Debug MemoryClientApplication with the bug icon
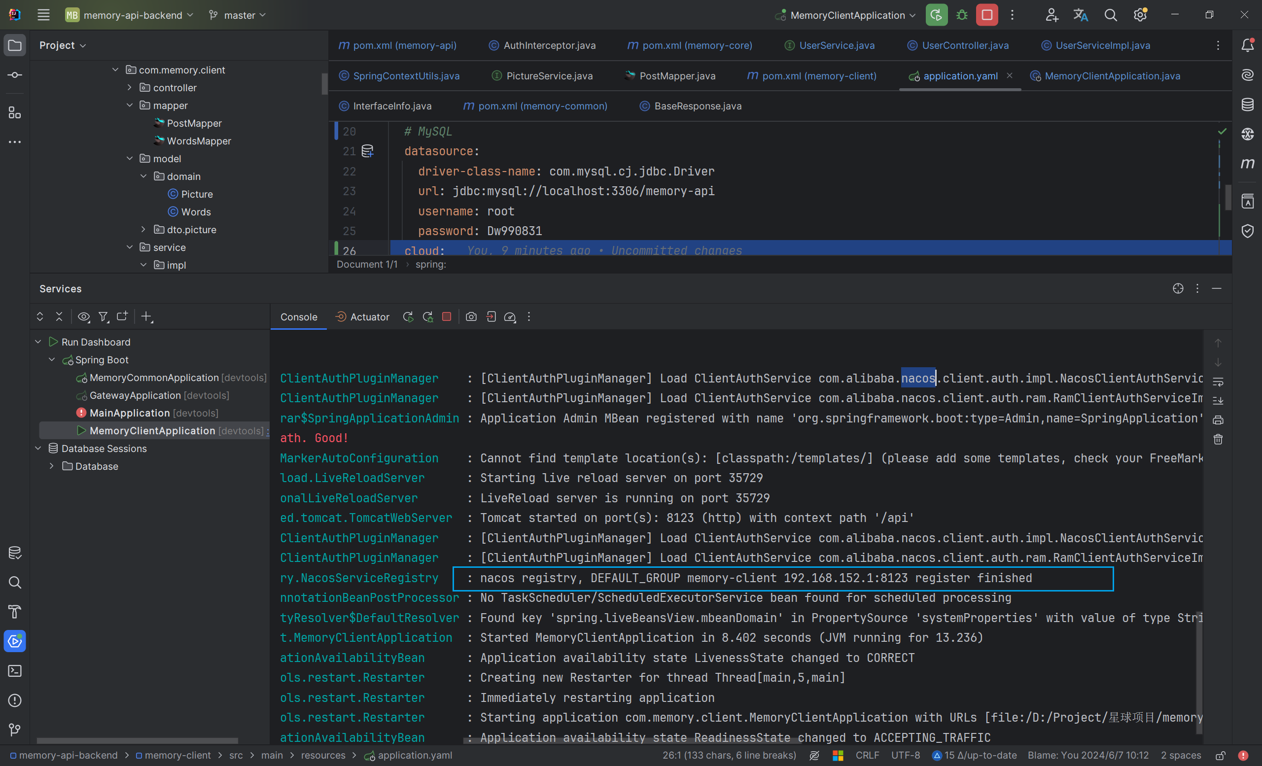This screenshot has height=766, width=1262. (962, 15)
